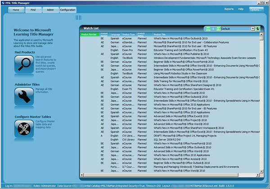
Task: Click the green icon immediately left of Default box
Action: point(218,29)
